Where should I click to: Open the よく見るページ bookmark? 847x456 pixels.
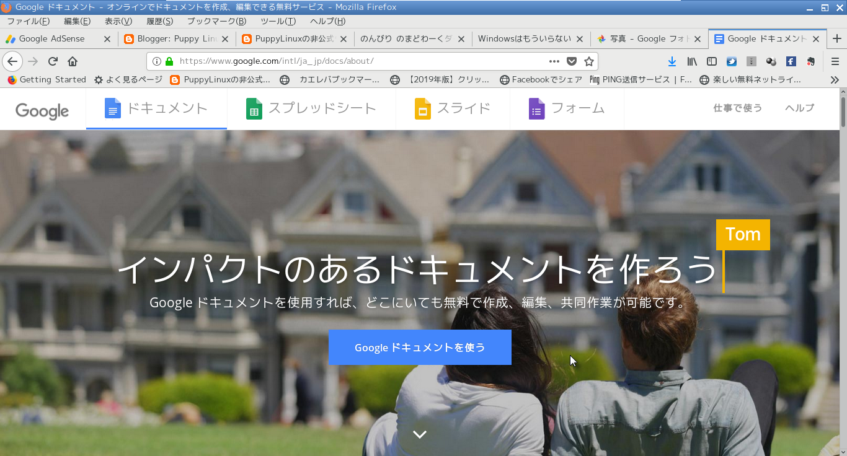[x=128, y=79]
